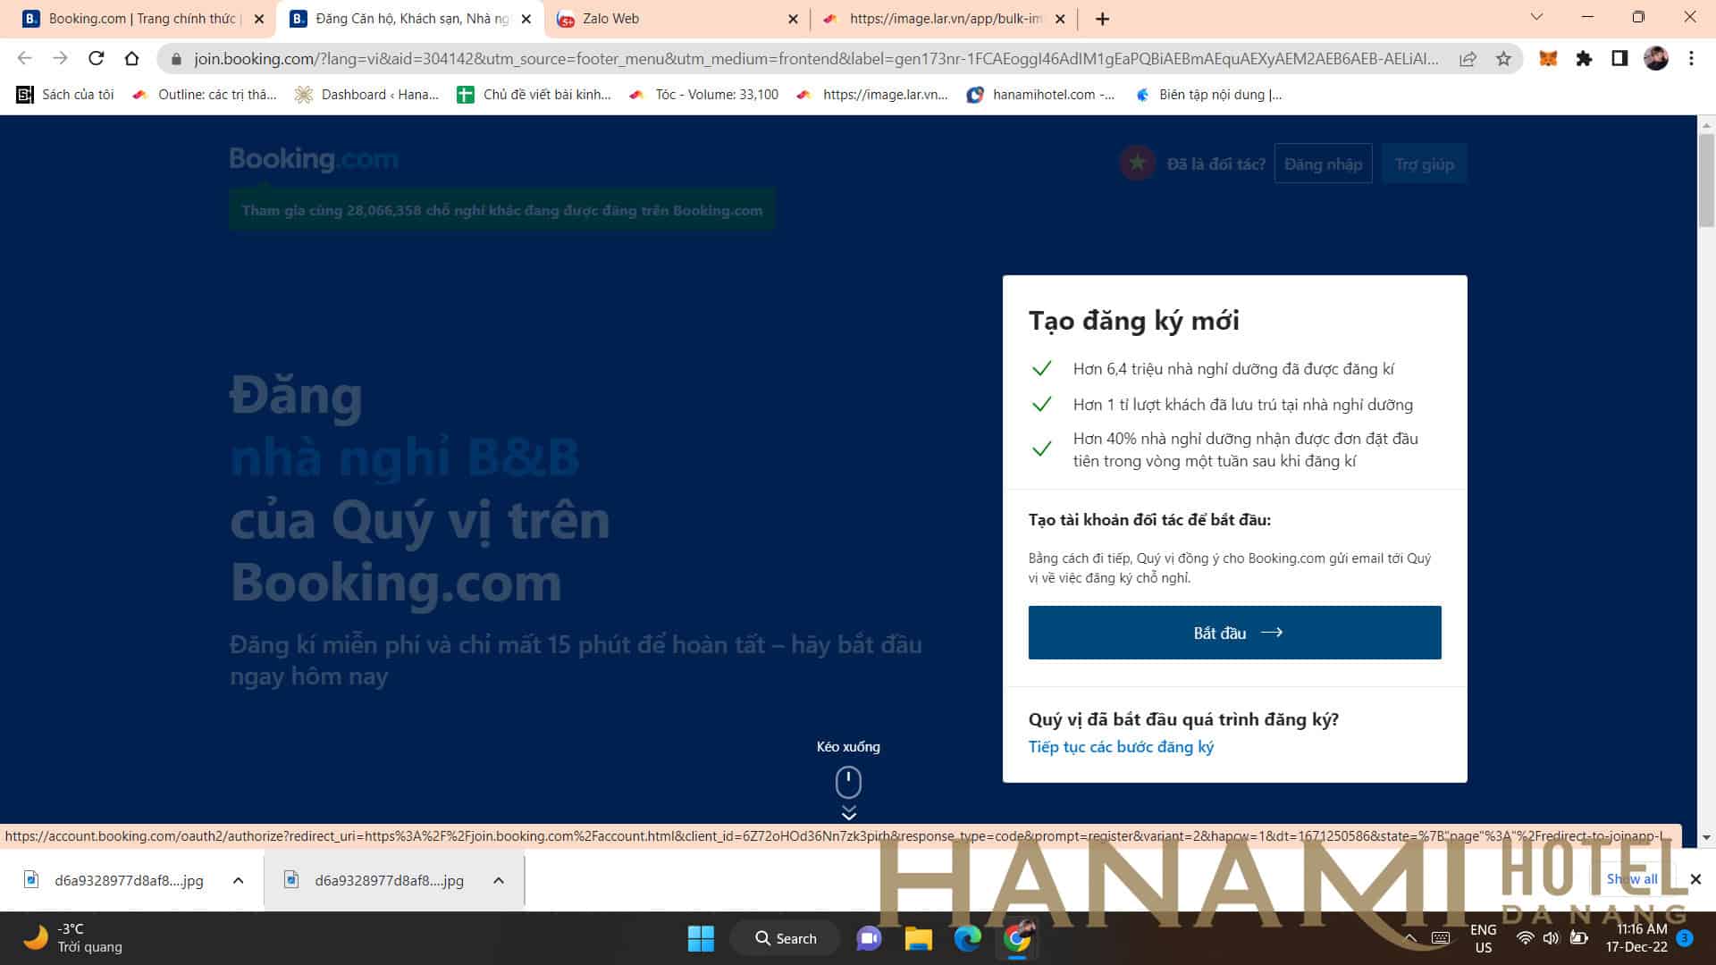The width and height of the screenshot is (1716, 965).
Task: Launch Microsoft Teams from the taskbar
Action: click(868, 938)
